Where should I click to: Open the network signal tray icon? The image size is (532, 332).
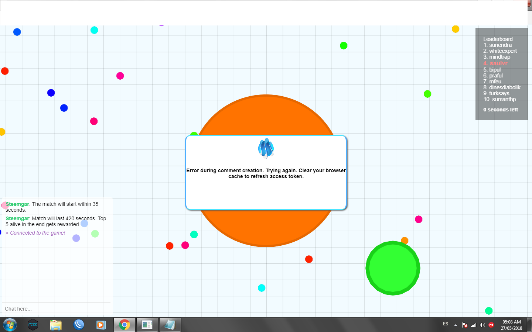[474, 325]
